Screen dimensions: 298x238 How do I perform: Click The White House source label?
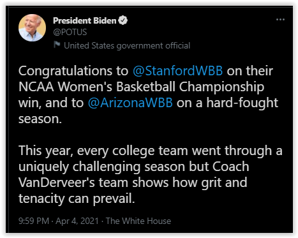point(138,221)
